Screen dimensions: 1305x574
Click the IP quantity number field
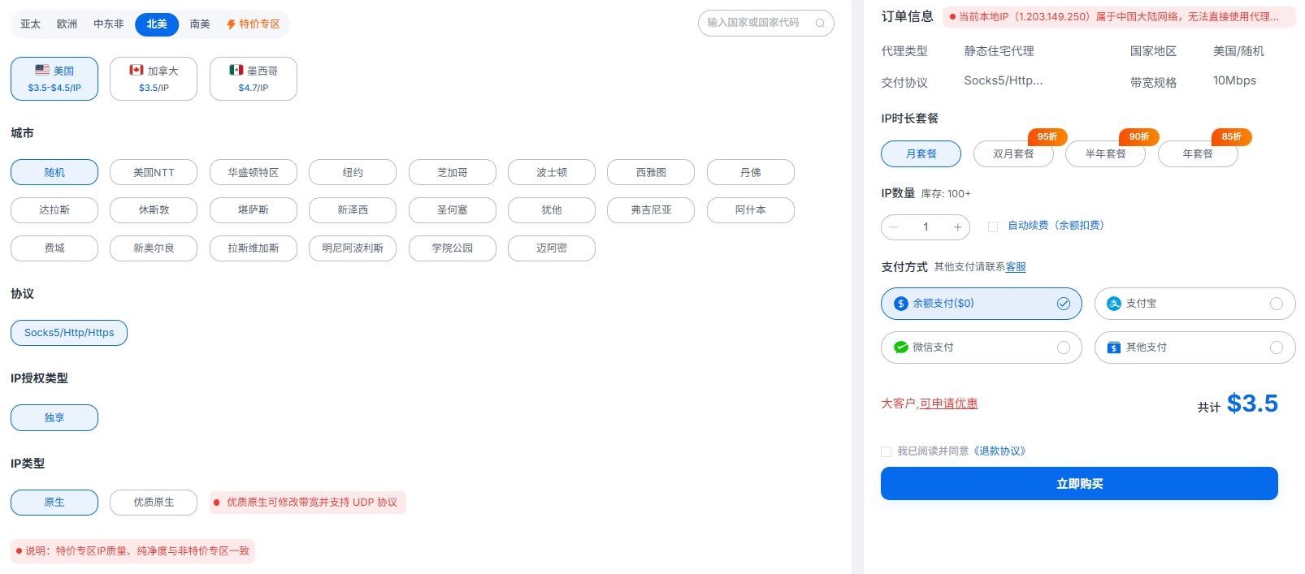point(926,227)
